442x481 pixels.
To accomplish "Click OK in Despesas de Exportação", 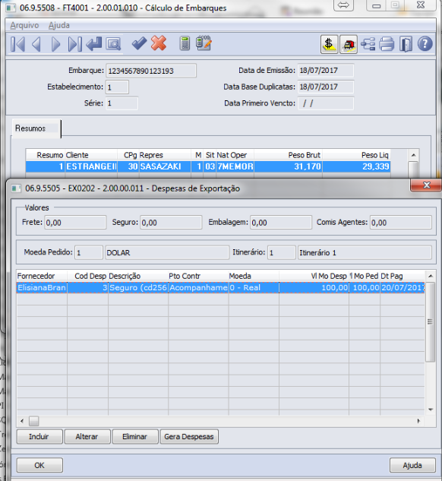I will (39, 465).
